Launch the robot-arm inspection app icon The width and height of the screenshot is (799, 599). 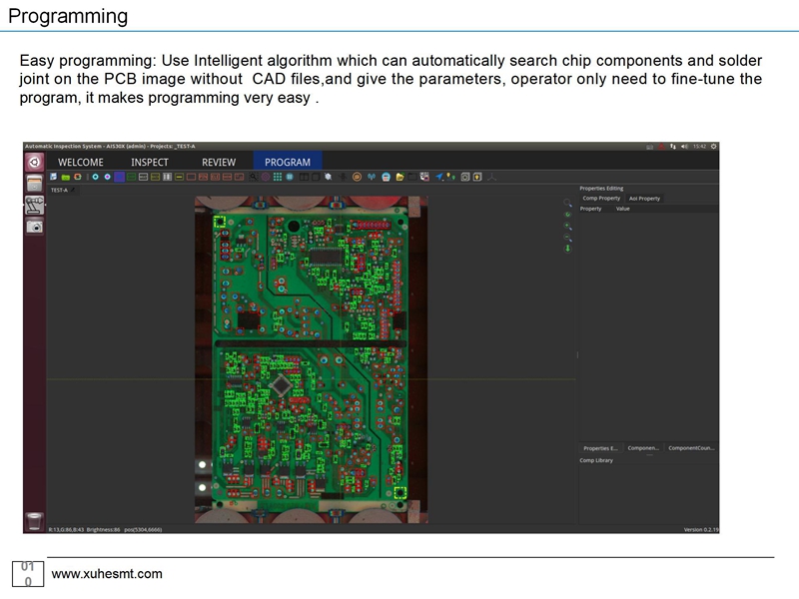[x=34, y=206]
